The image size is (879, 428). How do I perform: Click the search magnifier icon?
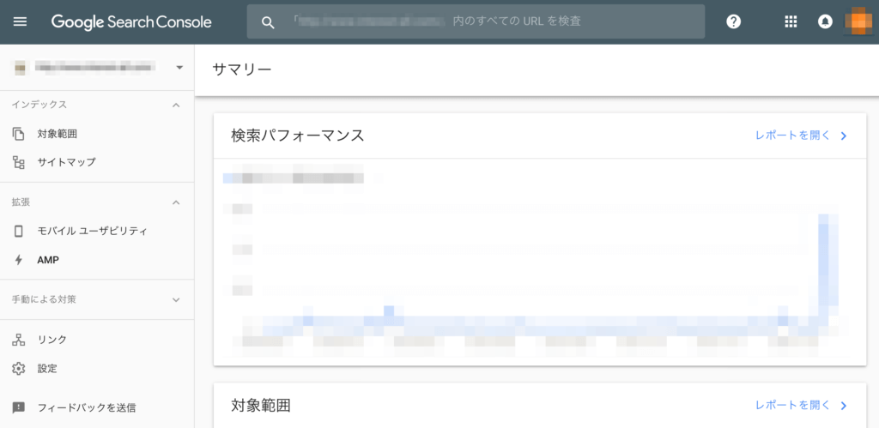[x=269, y=21]
